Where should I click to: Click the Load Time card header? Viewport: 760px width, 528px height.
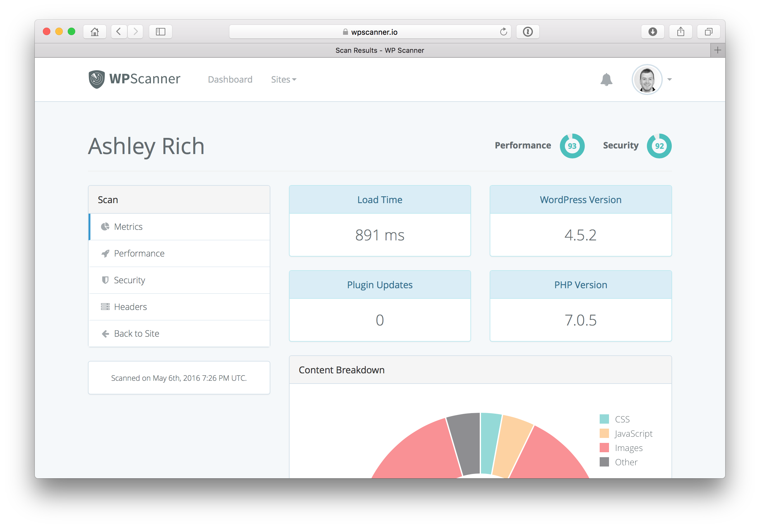pyautogui.click(x=380, y=199)
